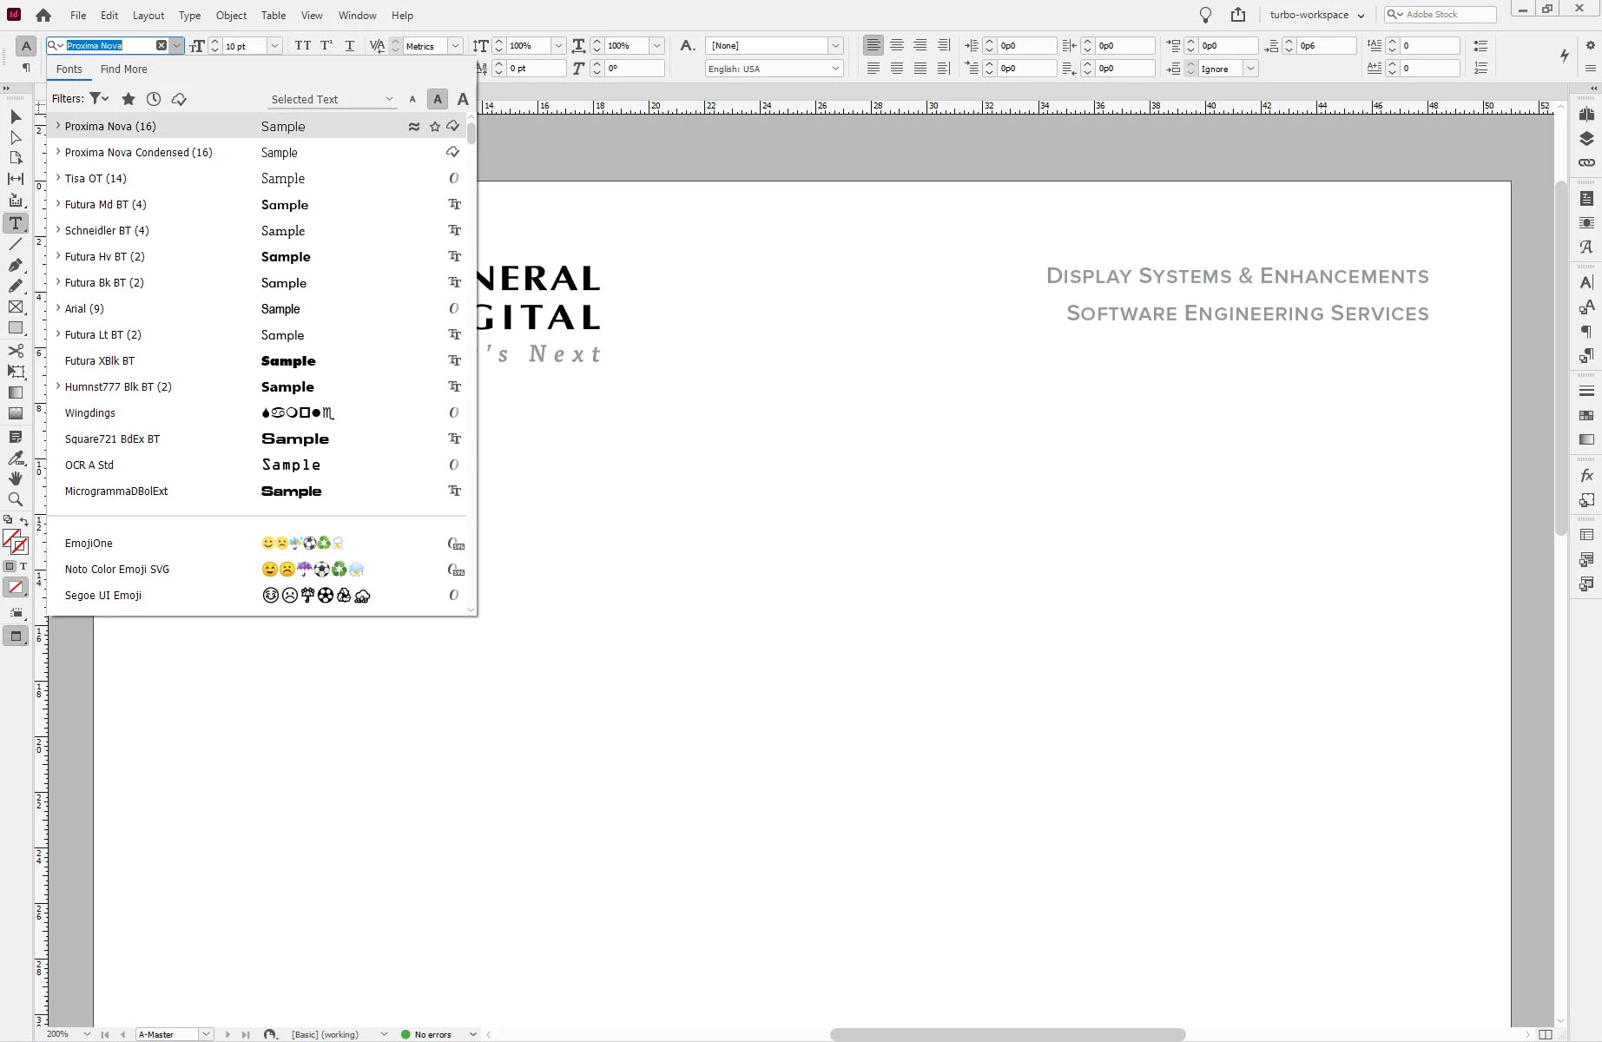1602x1042 pixels.
Task: Open the Layers panel
Action: (x=1586, y=139)
